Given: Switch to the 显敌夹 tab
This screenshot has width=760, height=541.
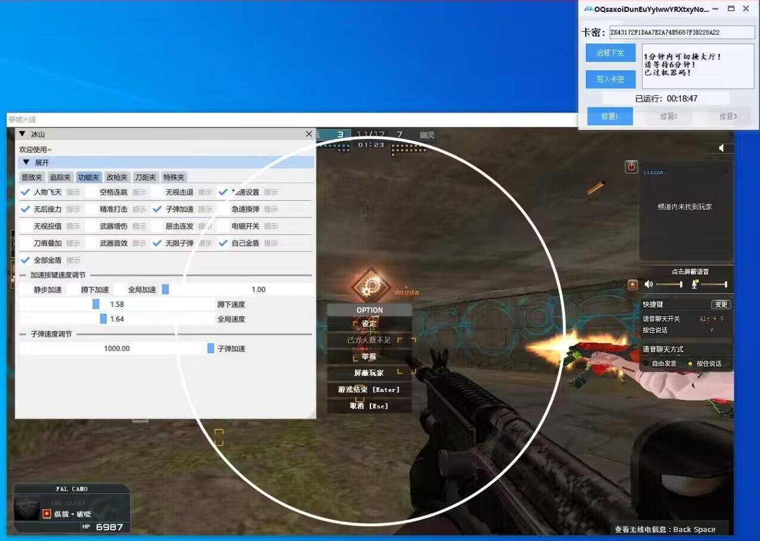Looking at the screenshot, I should coord(32,177).
